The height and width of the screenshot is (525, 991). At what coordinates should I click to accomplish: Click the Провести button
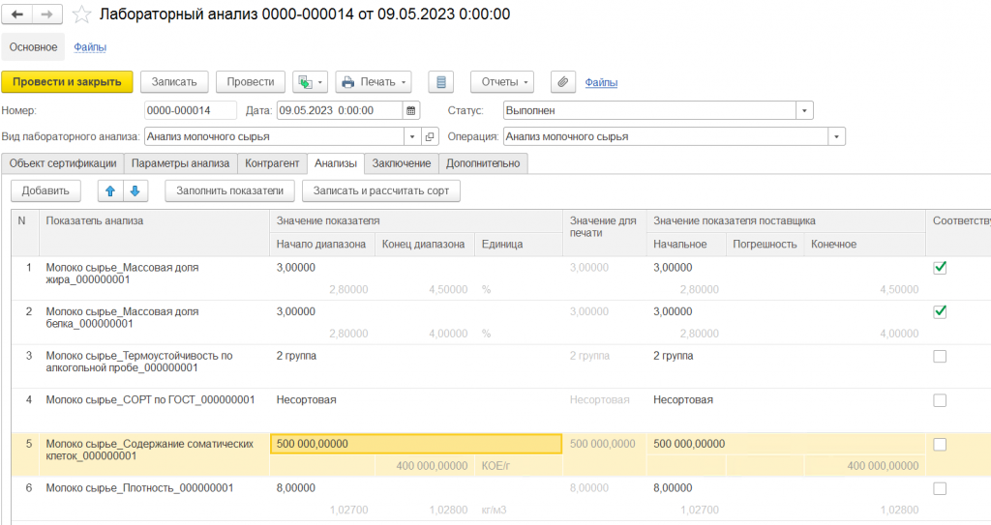pyautogui.click(x=251, y=82)
